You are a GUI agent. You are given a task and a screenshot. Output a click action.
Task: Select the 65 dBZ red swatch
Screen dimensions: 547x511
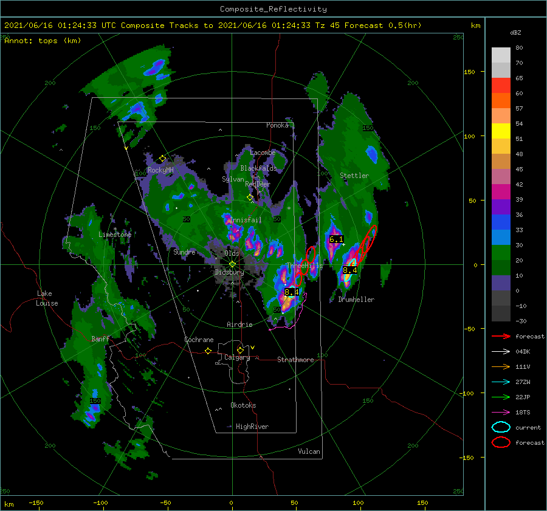point(501,85)
